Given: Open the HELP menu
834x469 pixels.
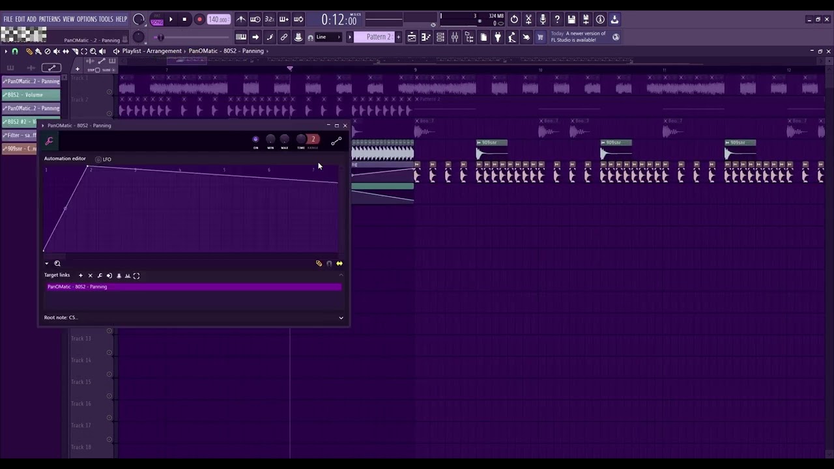Looking at the screenshot, I should (121, 20).
